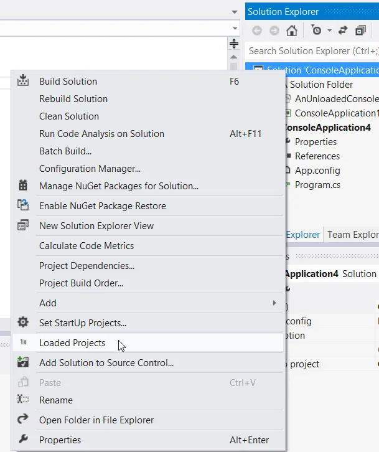Screen dimensions: 379x452
Task: Open the Add submenu entry
Action: point(148,303)
